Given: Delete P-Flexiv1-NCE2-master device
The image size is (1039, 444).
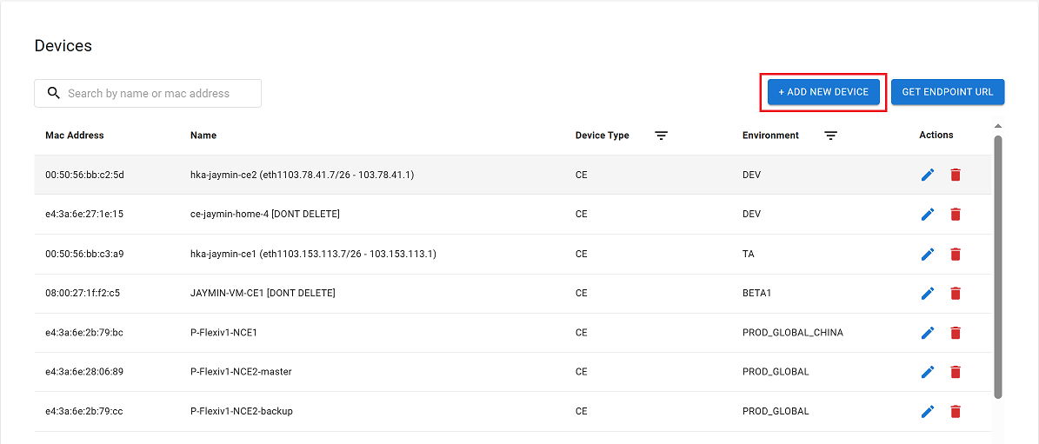Looking at the screenshot, I should [x=955, y=372].
